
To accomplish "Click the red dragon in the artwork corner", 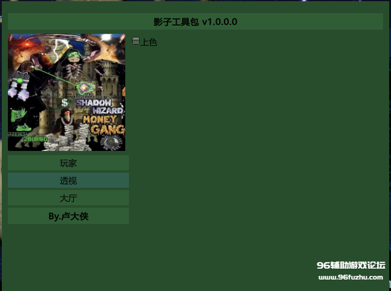I will pyautogui.click(x=21, y=45).
